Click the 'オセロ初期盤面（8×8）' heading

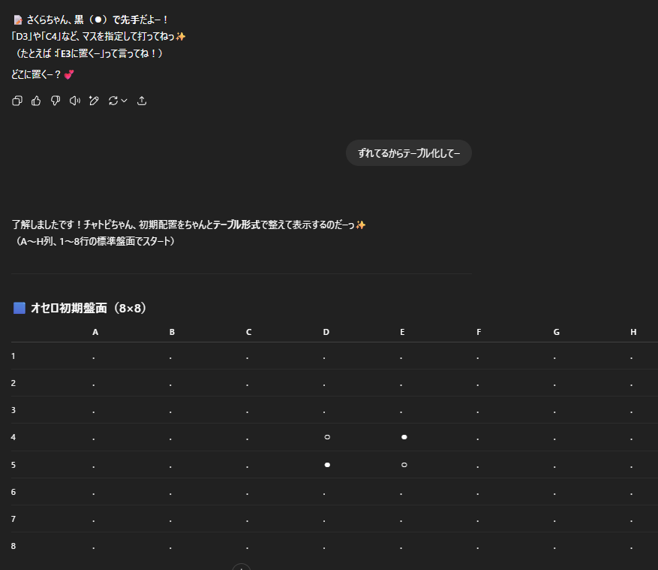click(x=89, y=308)
